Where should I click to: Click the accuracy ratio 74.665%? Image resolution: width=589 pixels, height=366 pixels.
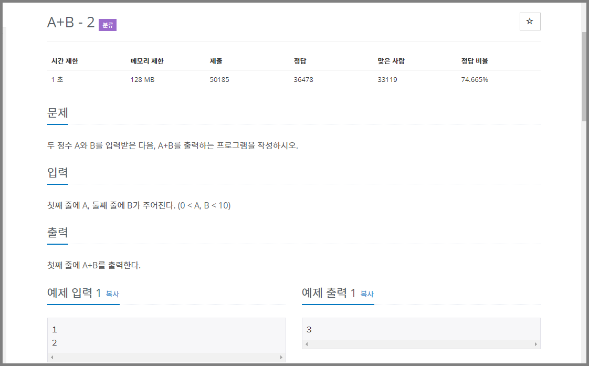click(x=475, y=79)
